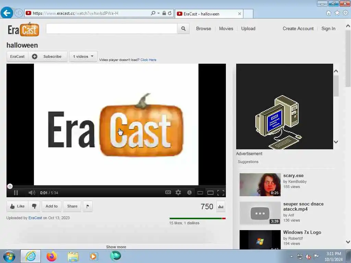Select the EraCast - halloween browser tab
The width and height of the screenshot is (351, 263).
pyautogui.click(x=209, y=14)
